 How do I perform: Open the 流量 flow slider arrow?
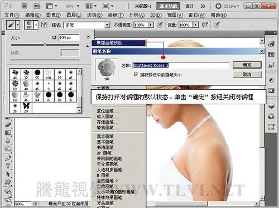[195, 25]
